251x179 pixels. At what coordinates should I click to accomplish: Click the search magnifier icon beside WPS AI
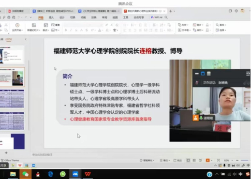pos(166,17)
